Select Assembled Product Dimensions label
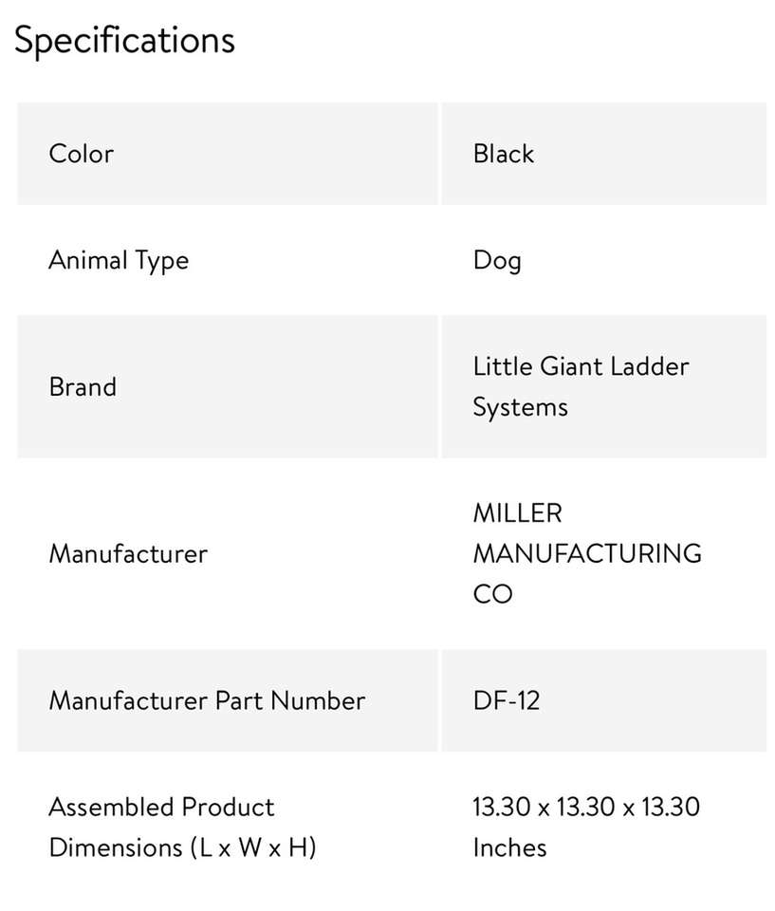Screen dimensions: 775x911 (x=182, y=827)
